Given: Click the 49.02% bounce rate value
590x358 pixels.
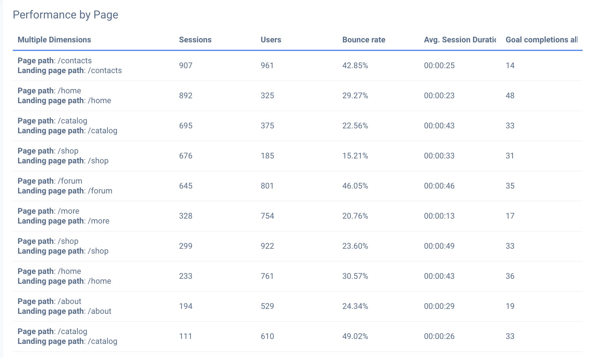Looking at the screenshot, I should pyautogui.click(x=355, y=336).
